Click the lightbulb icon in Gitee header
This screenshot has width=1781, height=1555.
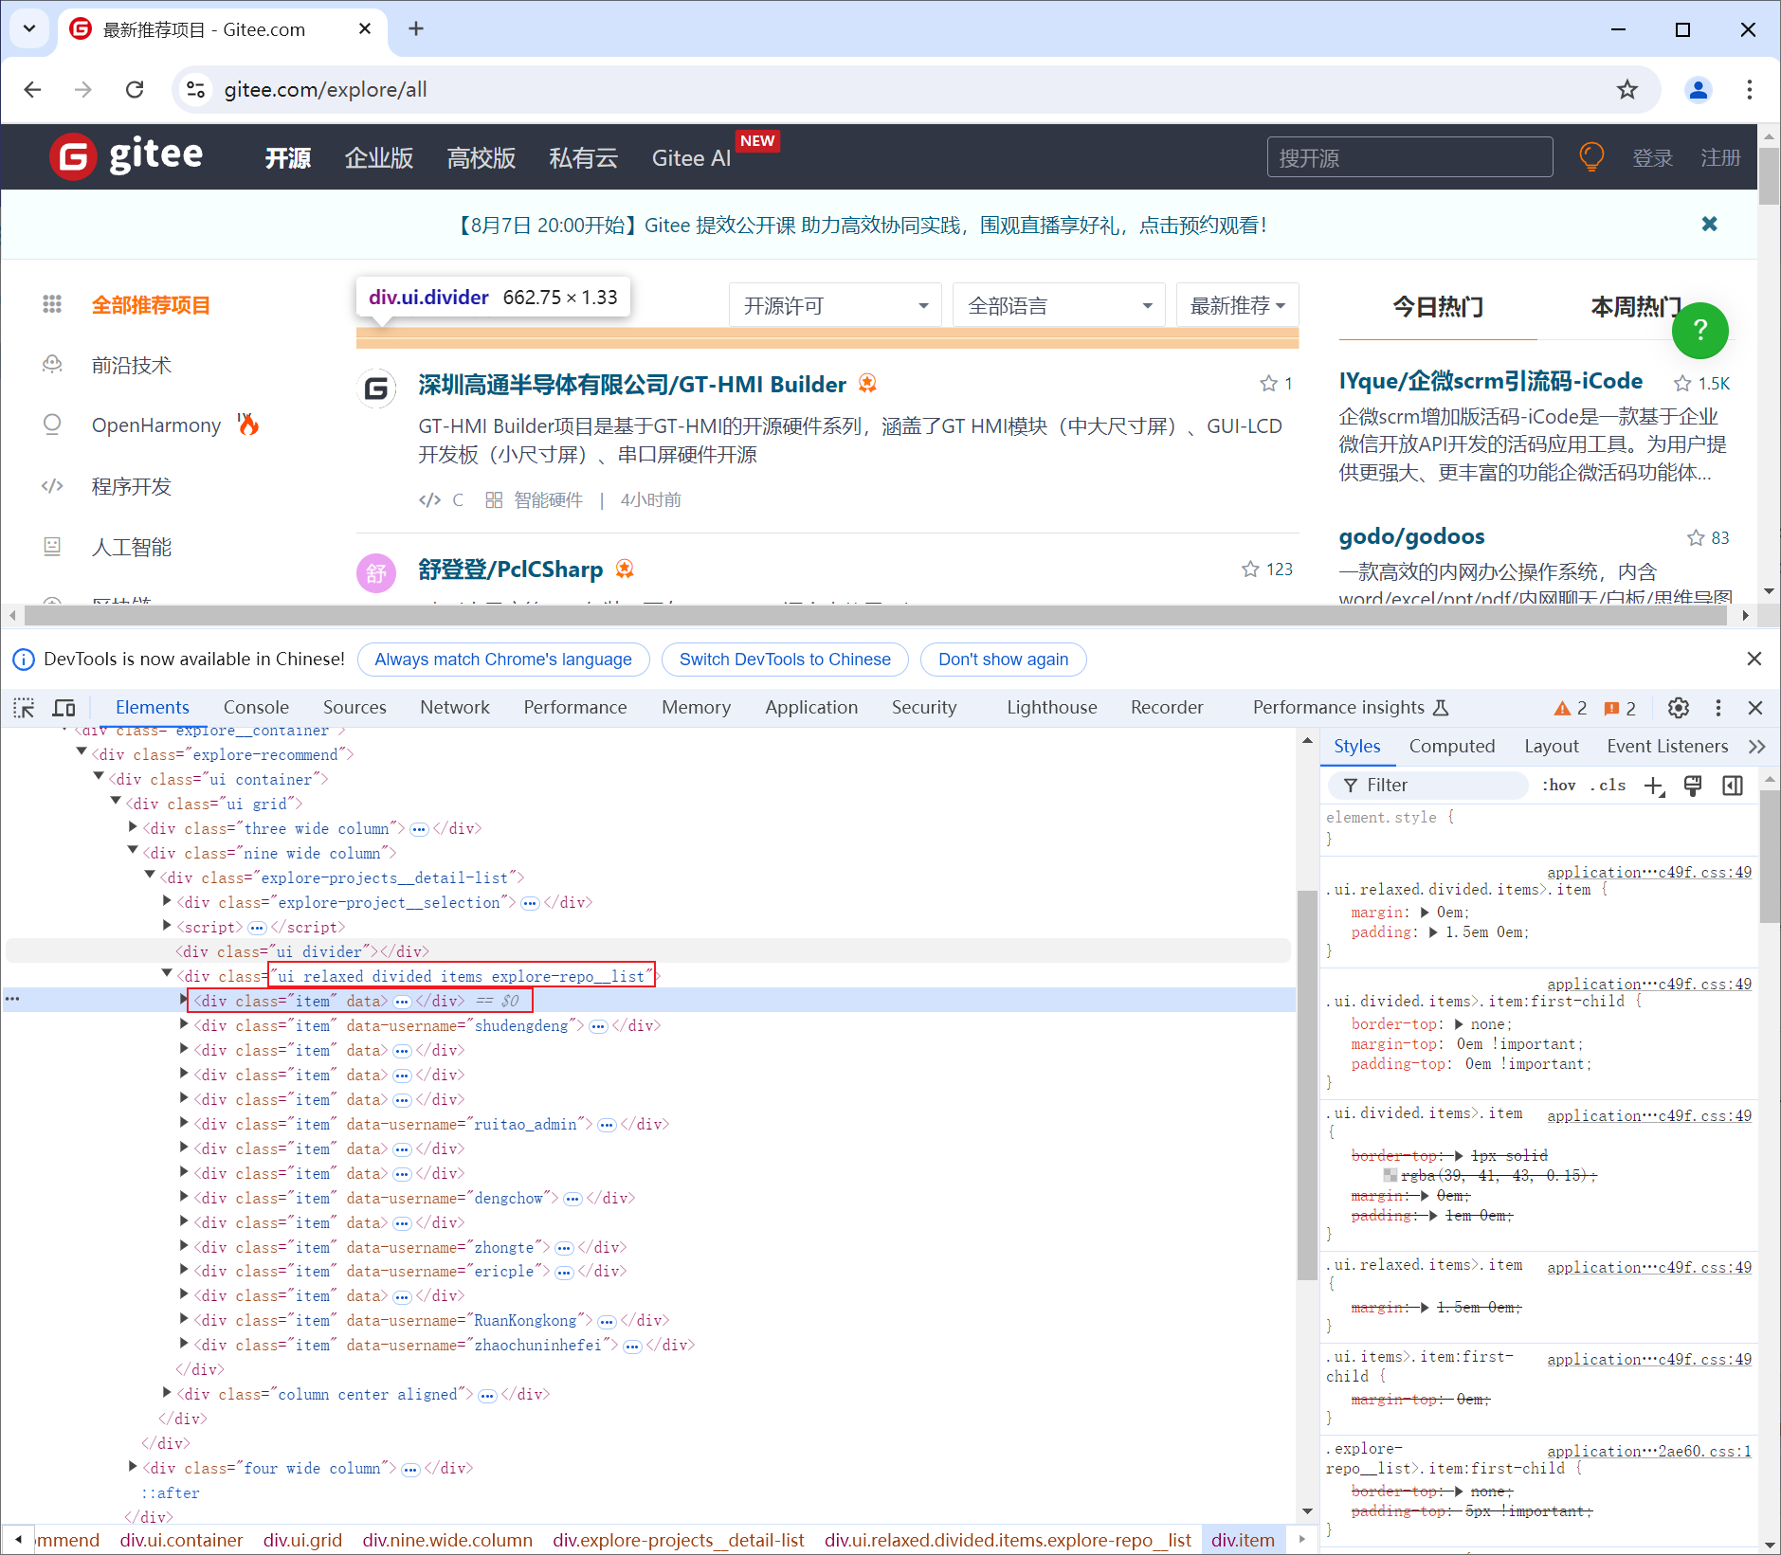tap(1591, 157)
